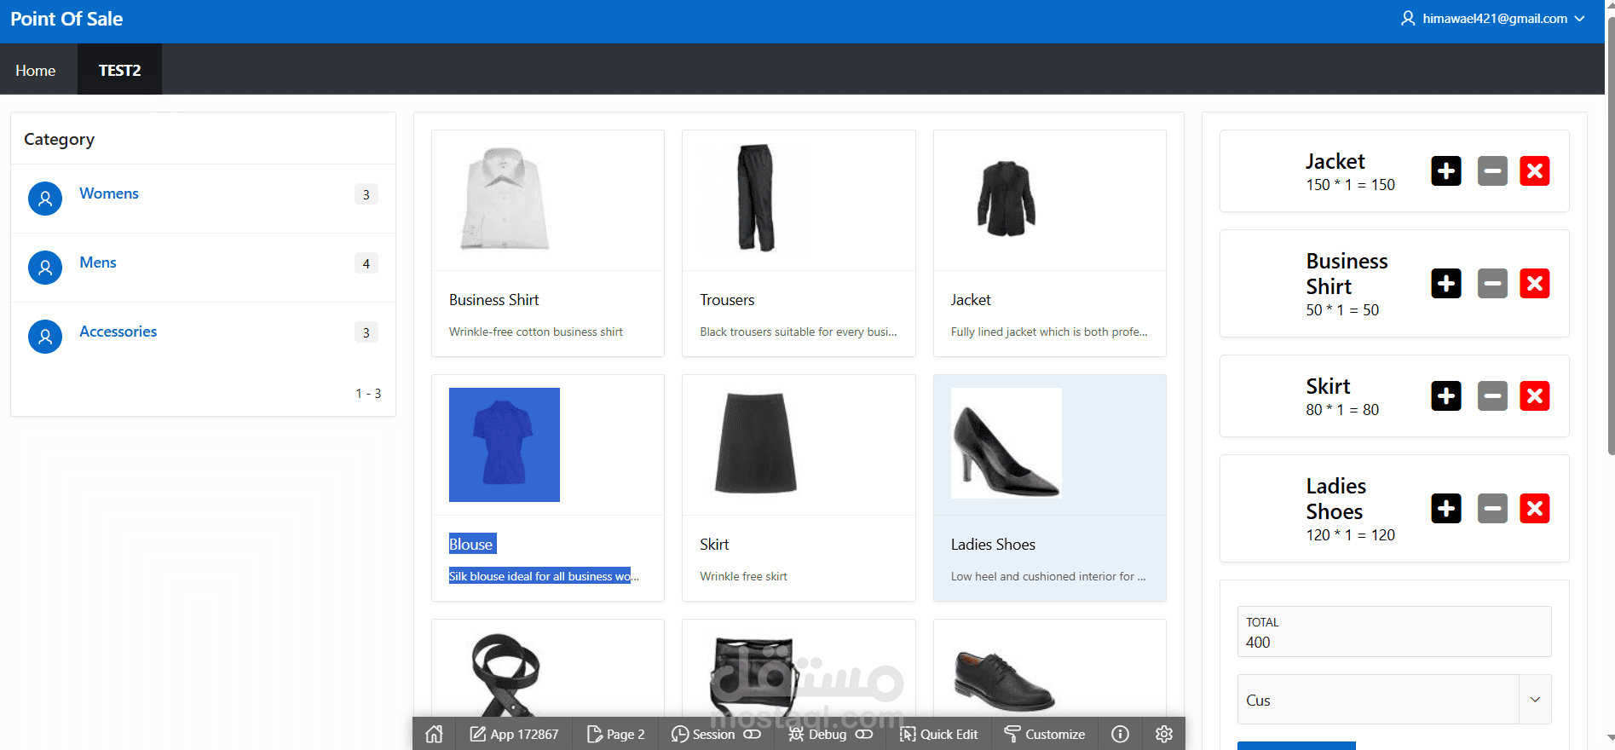Click 'Wrinkle-free cotton business shirt' description
The height and width of the screenshot is (750, 1615).
536,332
